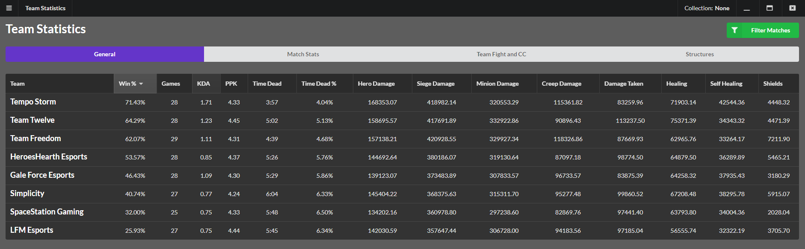This screenshot has height=249, width=805.
Task: Click Team Twelve's healing value 75371.39
Action: click(x=683, y=121)
